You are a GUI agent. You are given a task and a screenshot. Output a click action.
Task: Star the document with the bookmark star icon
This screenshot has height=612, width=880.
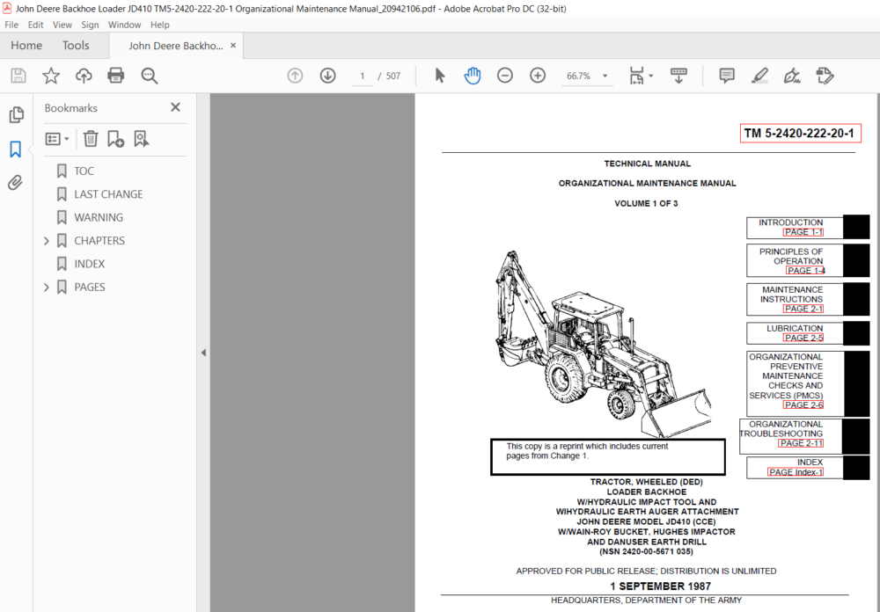pos(51,76)
